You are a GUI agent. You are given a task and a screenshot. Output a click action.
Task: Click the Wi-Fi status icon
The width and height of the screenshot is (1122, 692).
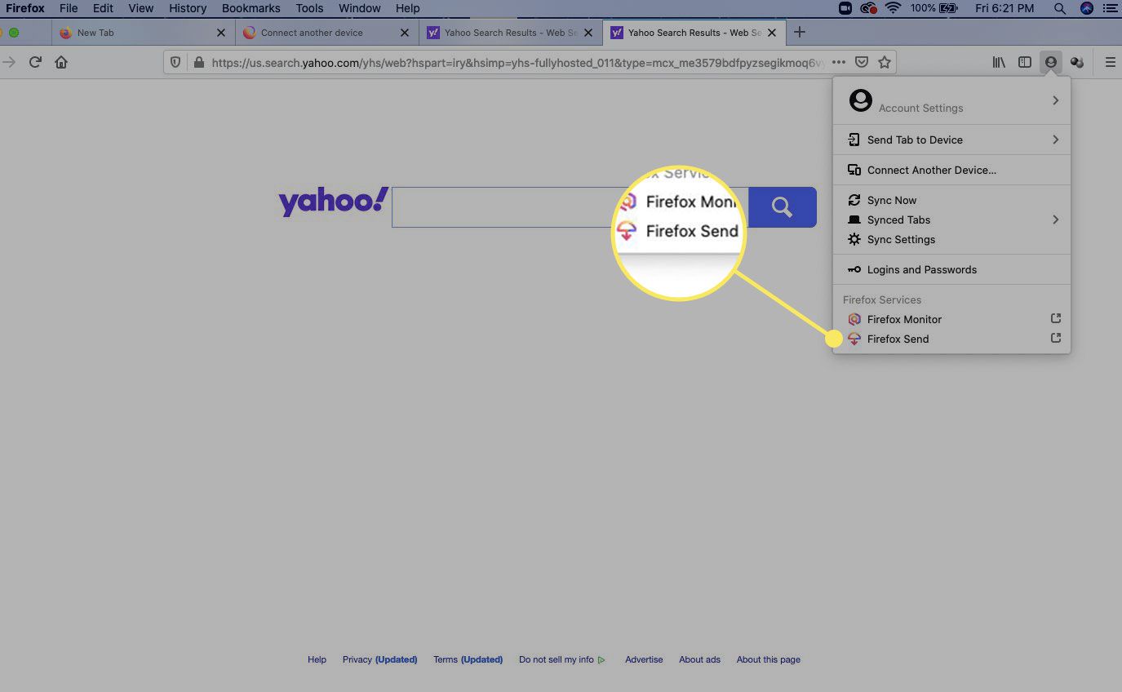click(x=893, y=8)
